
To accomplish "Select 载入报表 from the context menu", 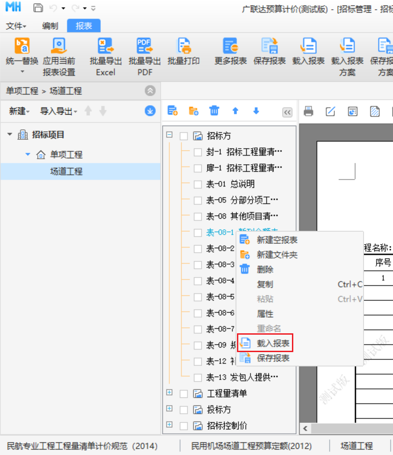I will (x=273, y=344).
